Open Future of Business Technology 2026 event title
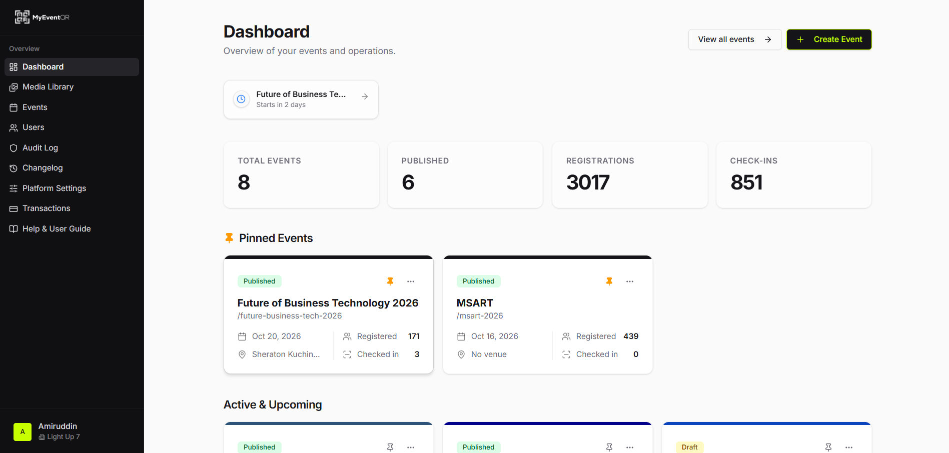 click(x=328, y=303)
